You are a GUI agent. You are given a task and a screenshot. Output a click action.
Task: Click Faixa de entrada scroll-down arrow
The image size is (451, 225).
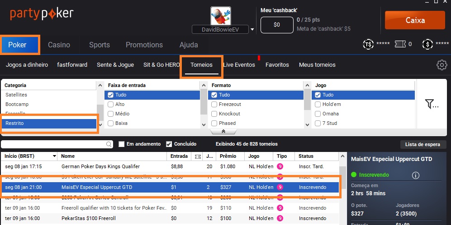[x=204, y=125]
